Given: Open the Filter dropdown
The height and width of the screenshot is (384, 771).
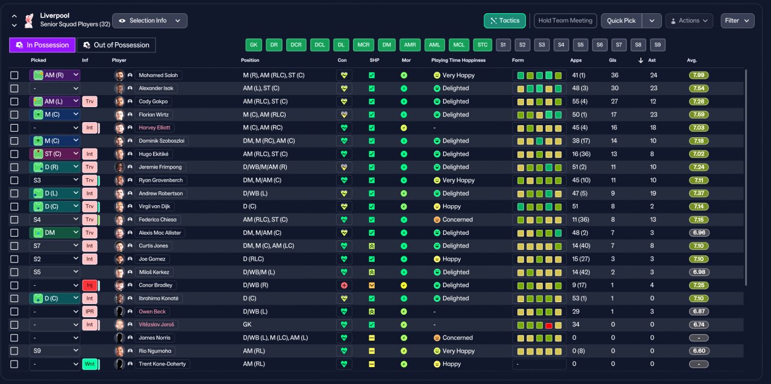Looking at the screenshot, I should pyautogui.click(x=737, y=20).
